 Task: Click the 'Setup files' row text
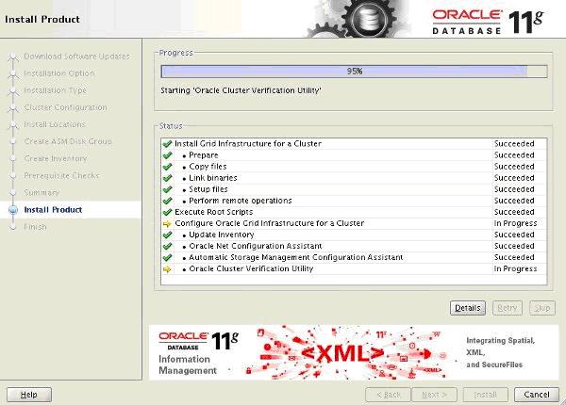[208, 189]
